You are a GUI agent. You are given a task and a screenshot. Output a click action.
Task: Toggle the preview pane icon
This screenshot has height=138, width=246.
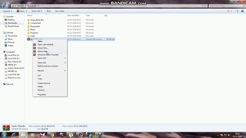(237, 11)
